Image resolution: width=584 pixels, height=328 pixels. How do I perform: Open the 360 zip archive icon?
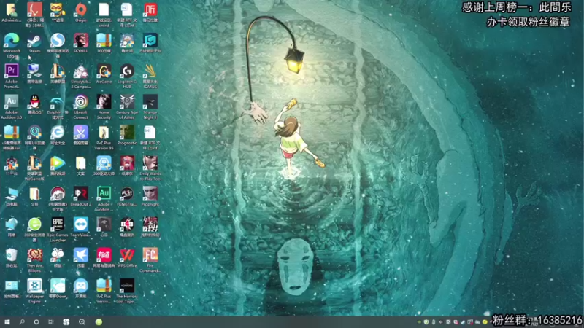pyautogui.click(x=104, y=41)
